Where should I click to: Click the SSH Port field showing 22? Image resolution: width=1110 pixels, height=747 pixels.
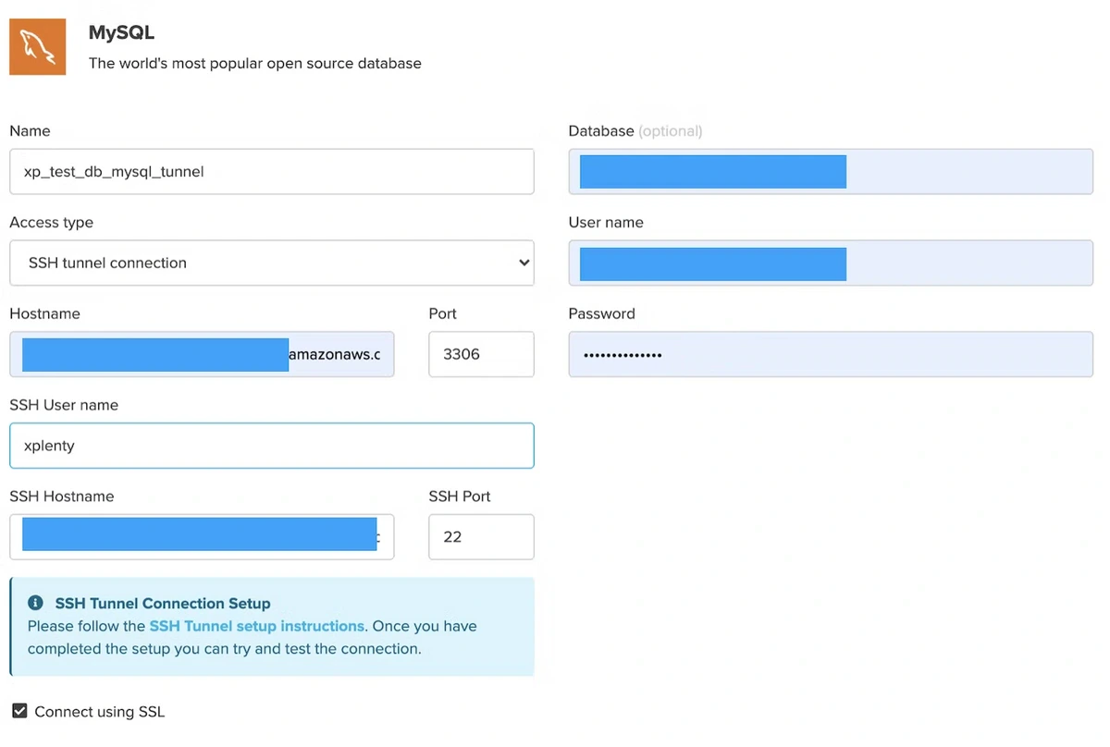click(x=481, y=537)
